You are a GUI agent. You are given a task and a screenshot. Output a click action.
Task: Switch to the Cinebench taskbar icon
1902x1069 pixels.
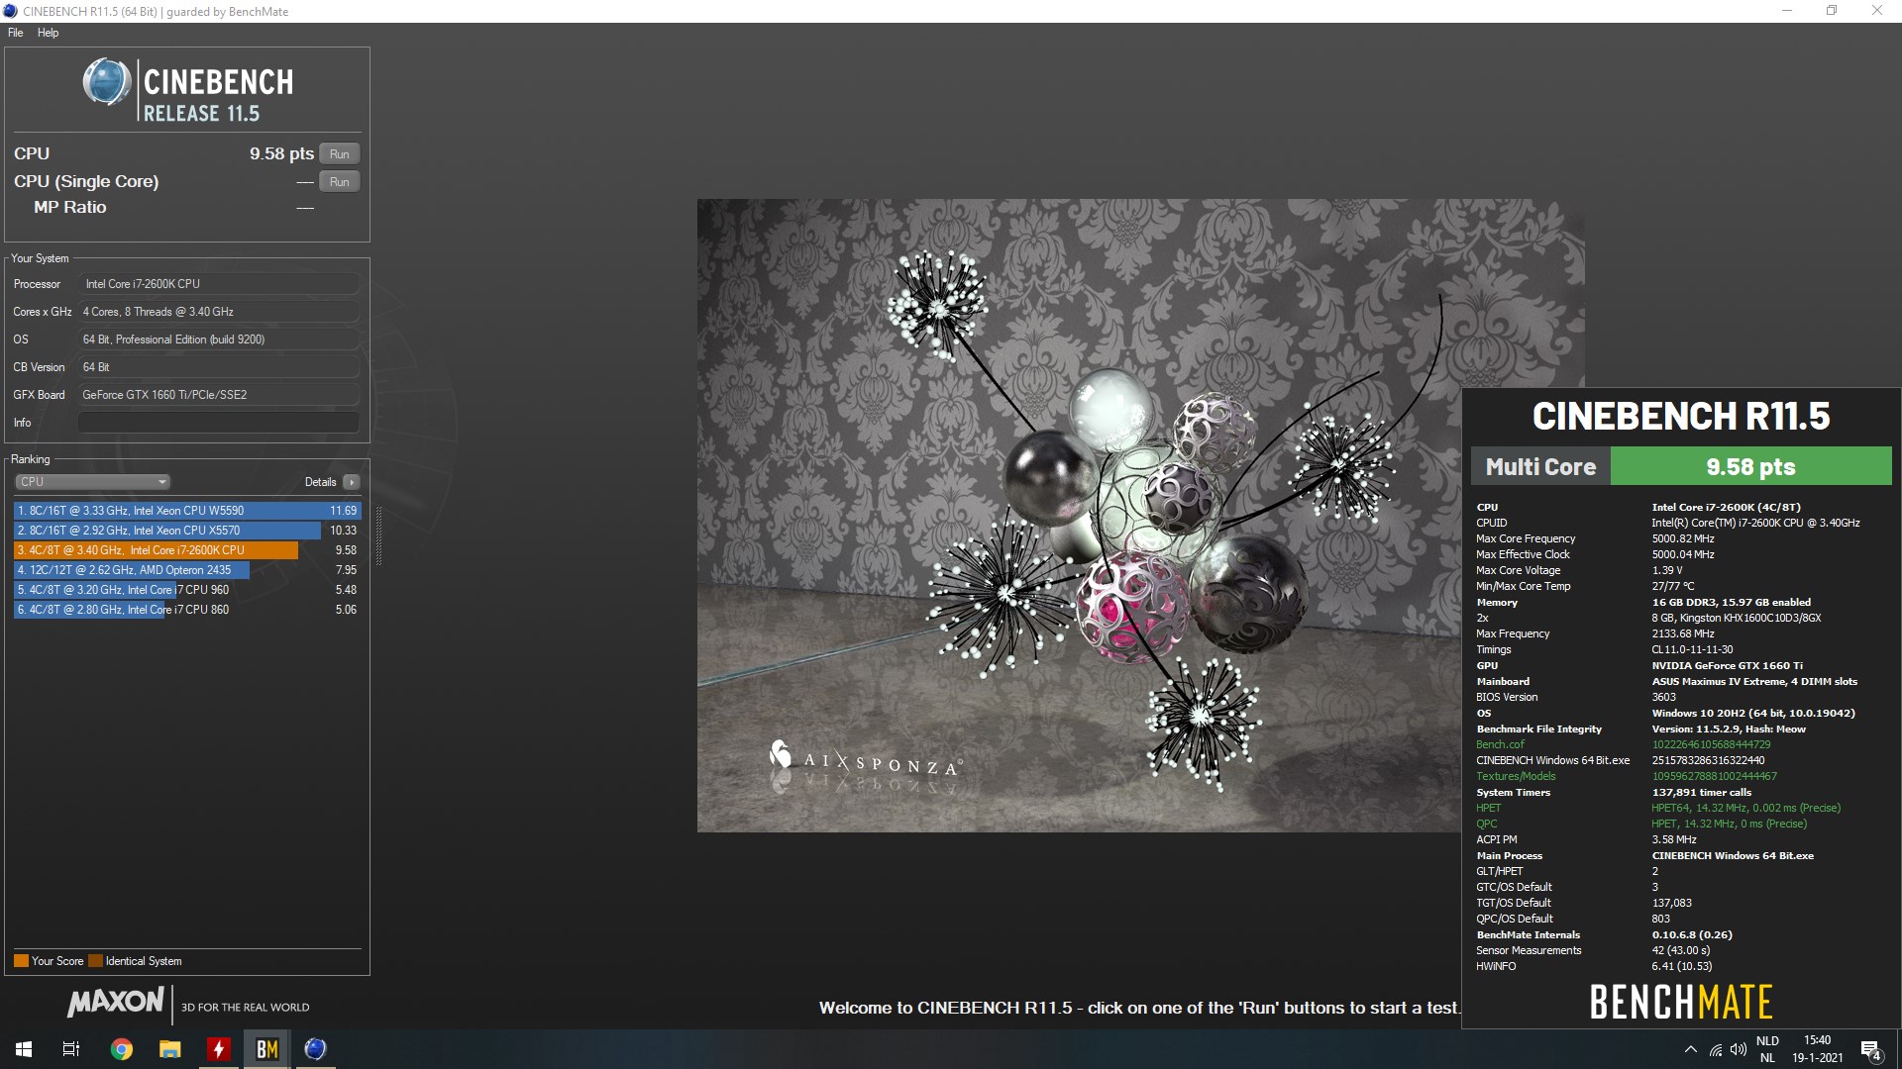point(315,1049)
